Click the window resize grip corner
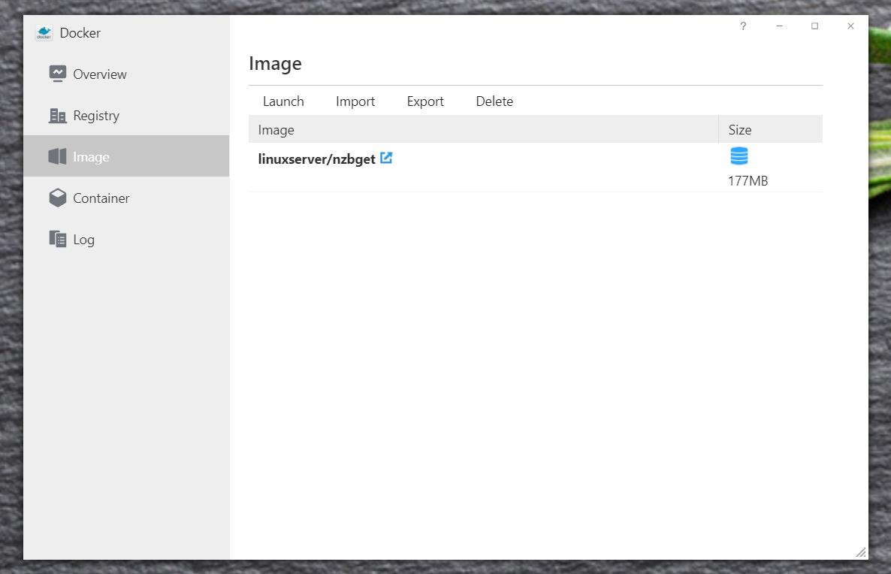The image size is (891, 574). pos(860,552)
